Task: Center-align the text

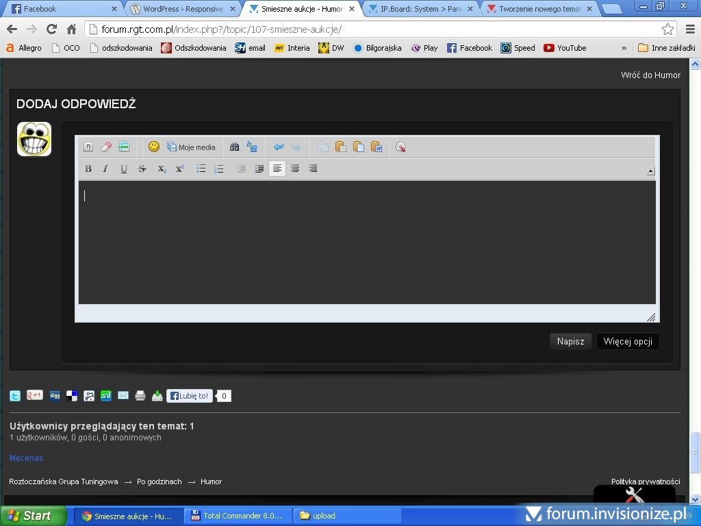Action: [295, 168]
